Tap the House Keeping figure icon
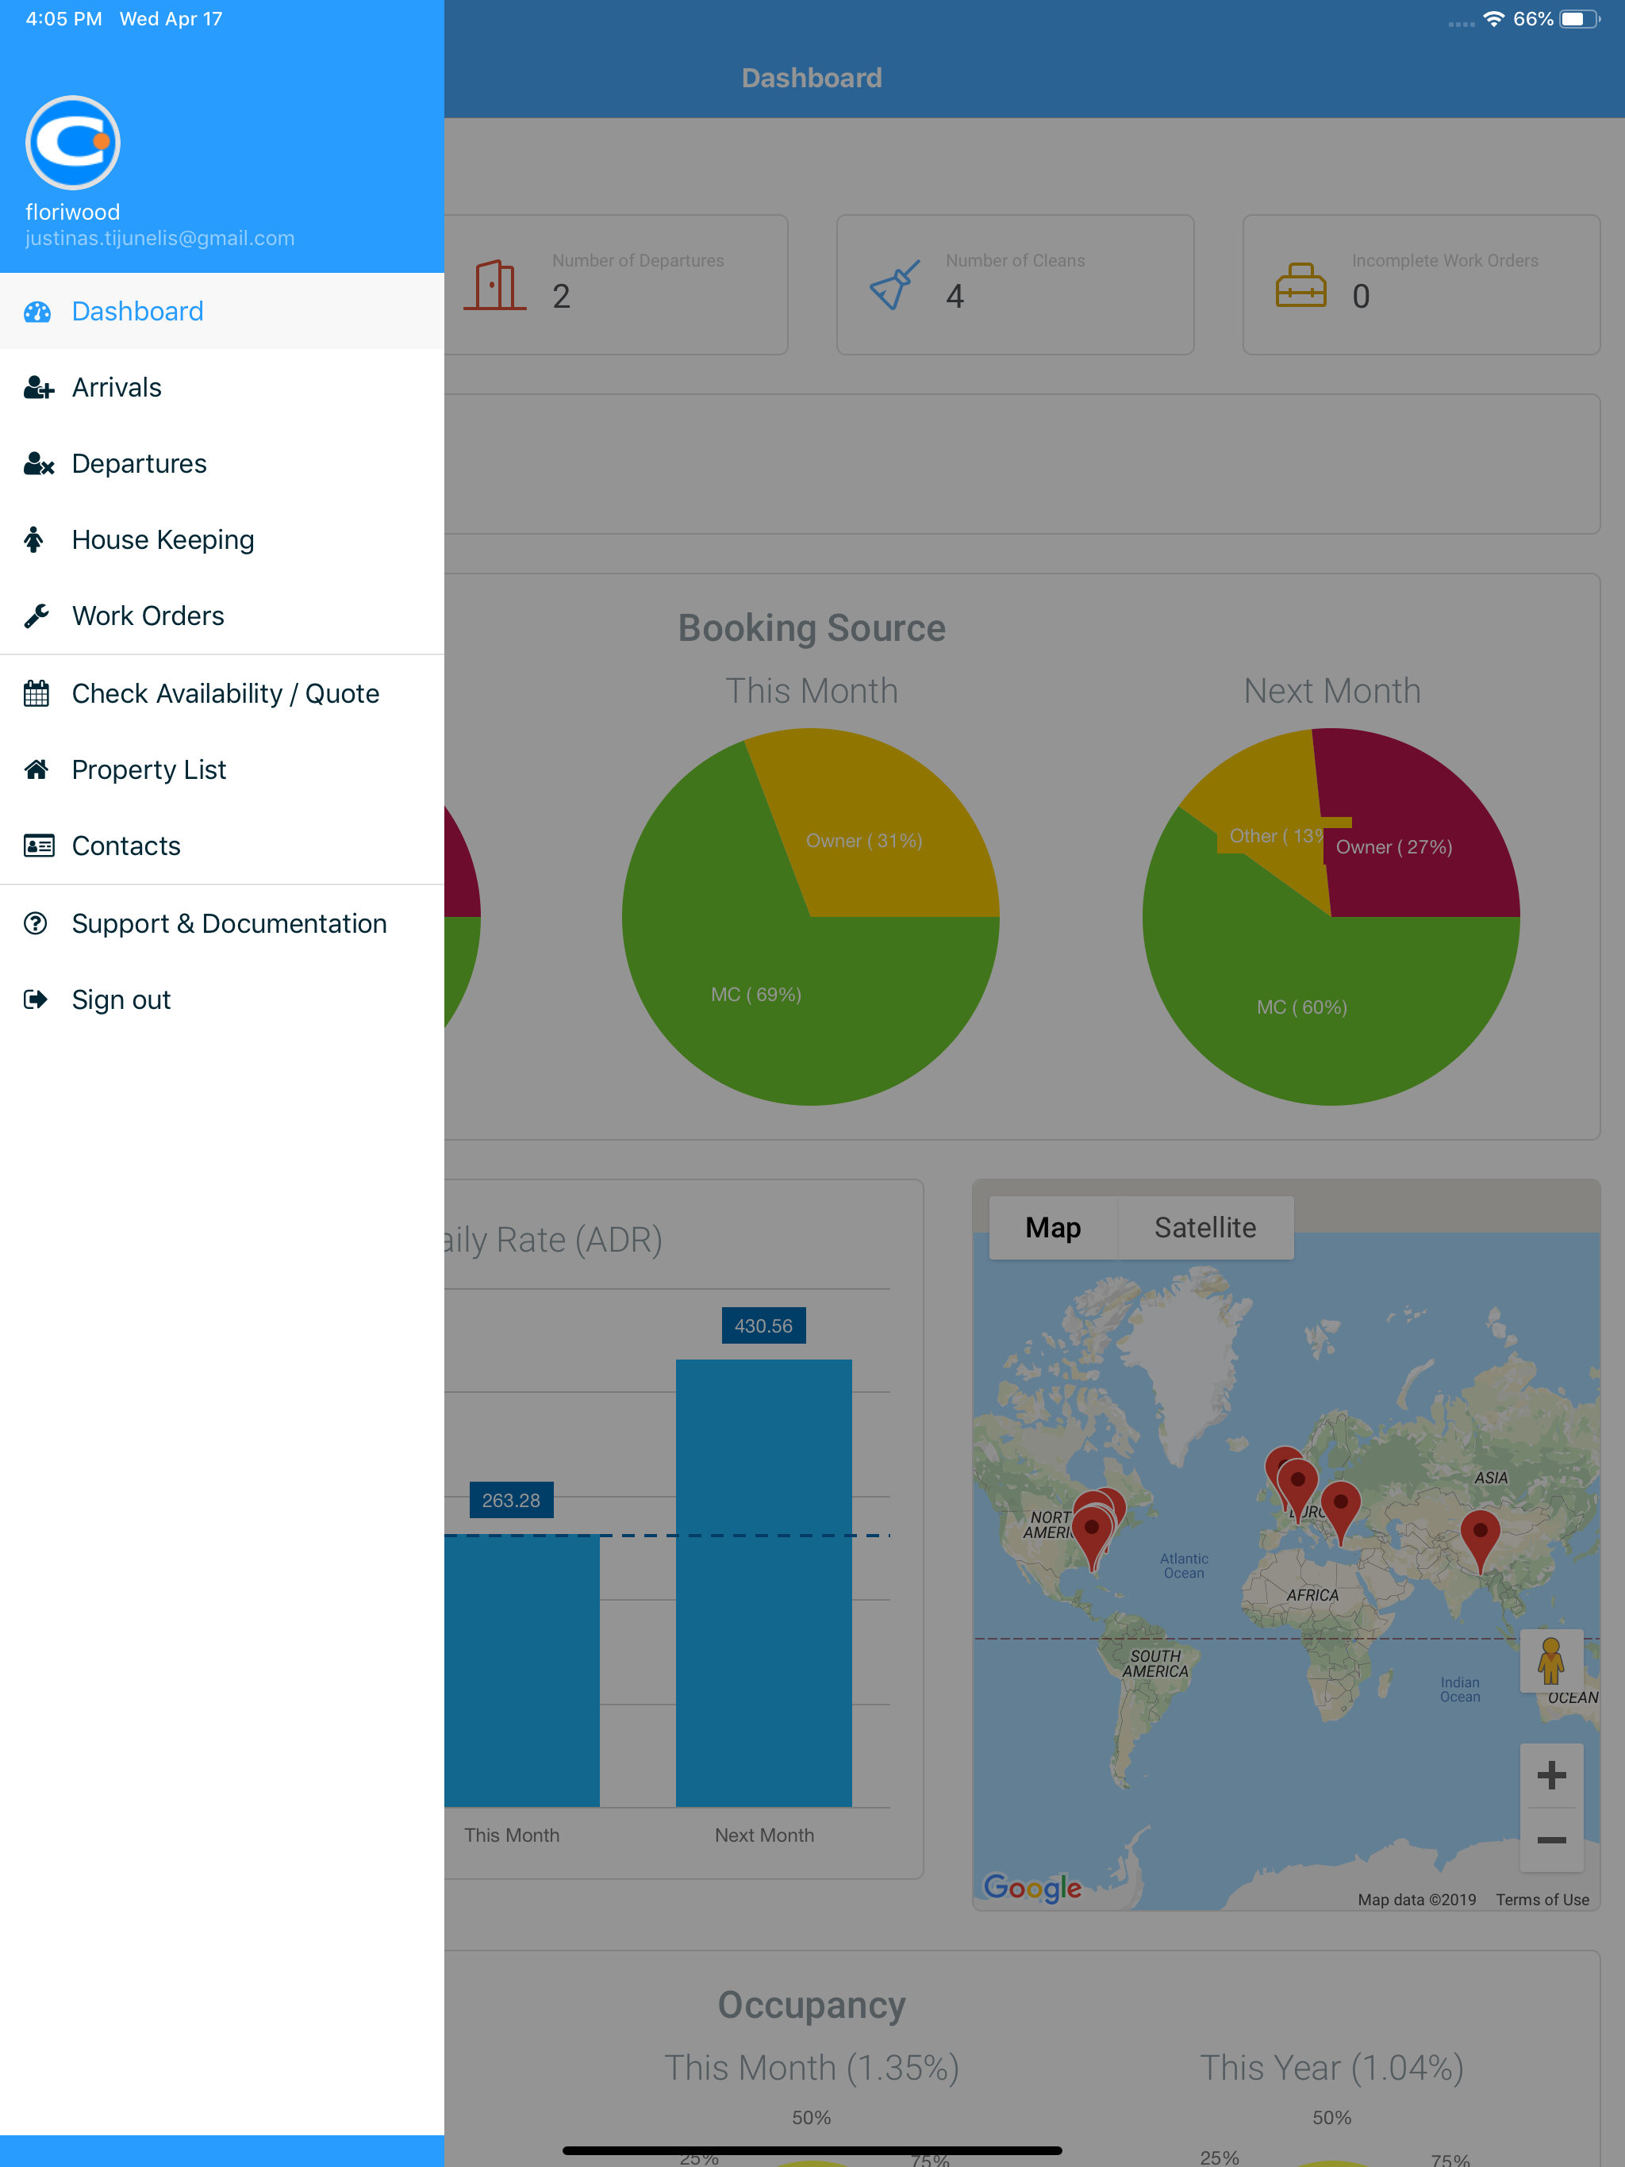The width and height of the screenshot is (1625, 2167). tap(34, 540)
